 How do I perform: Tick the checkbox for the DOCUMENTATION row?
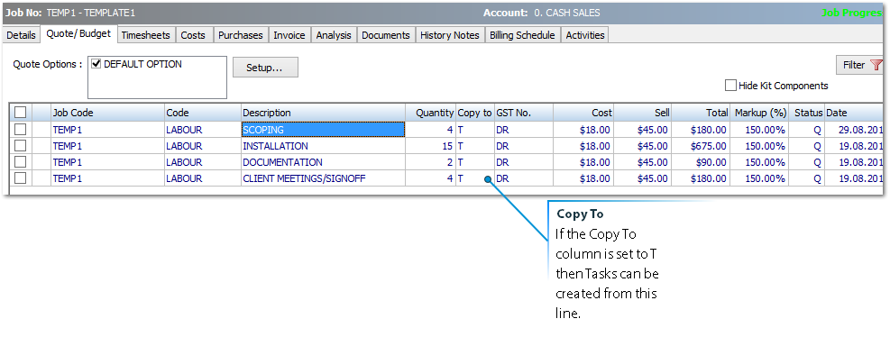(21, 161)
